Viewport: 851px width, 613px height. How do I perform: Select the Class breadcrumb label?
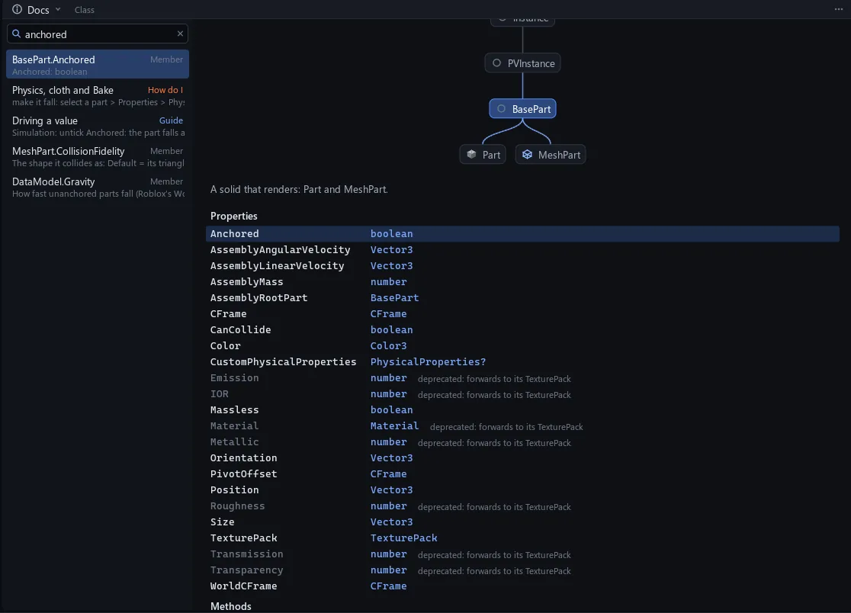[84, 10]
